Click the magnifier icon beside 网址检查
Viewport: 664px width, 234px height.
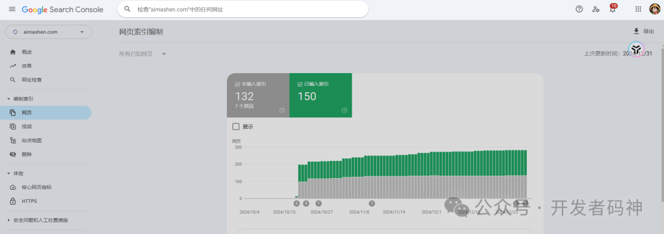13,80
